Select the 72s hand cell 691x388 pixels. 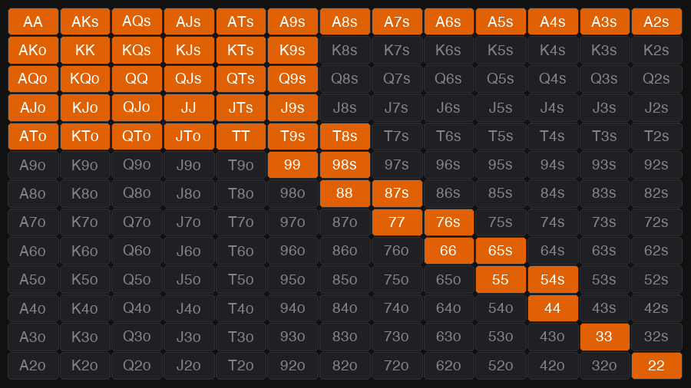(656, 222)
